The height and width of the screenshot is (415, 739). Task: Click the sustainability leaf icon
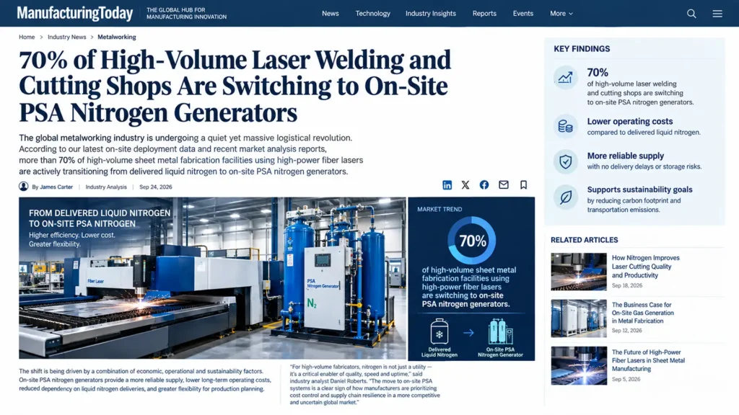click(566, 197)
